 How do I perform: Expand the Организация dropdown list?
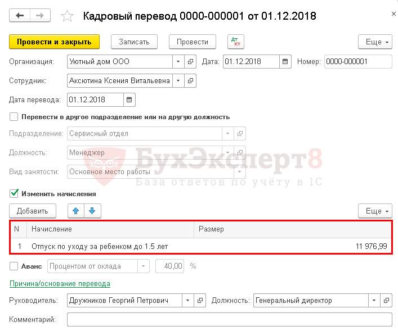point(178,61)
